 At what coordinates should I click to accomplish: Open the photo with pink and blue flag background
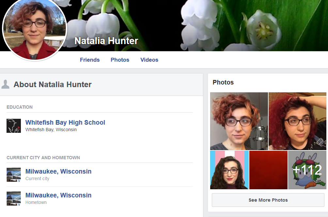(229, 170)
